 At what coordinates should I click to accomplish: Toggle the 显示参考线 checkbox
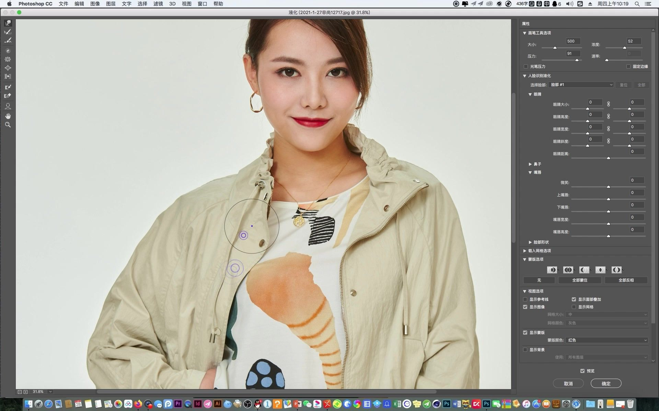[x=525, y=299]
